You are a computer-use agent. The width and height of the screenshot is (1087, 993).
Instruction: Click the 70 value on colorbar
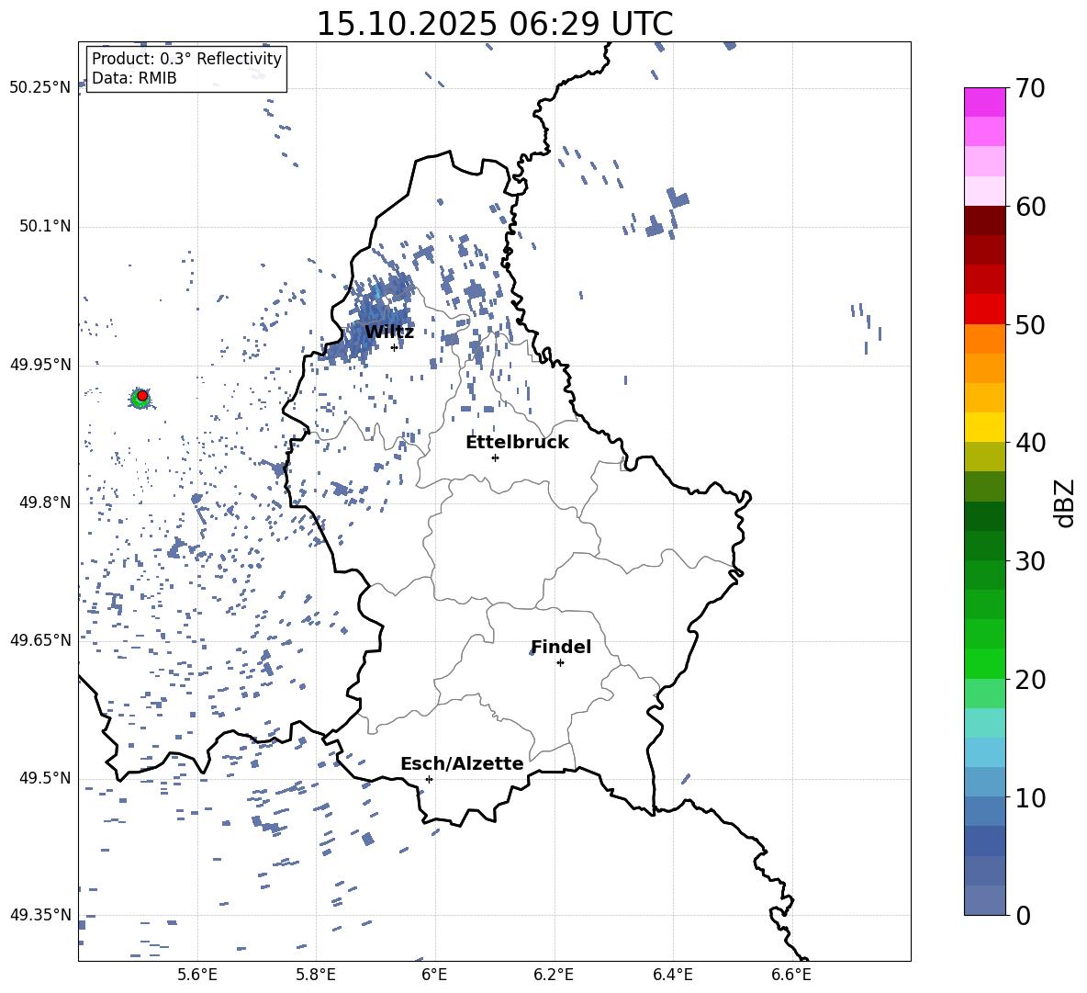point(1030,89)
